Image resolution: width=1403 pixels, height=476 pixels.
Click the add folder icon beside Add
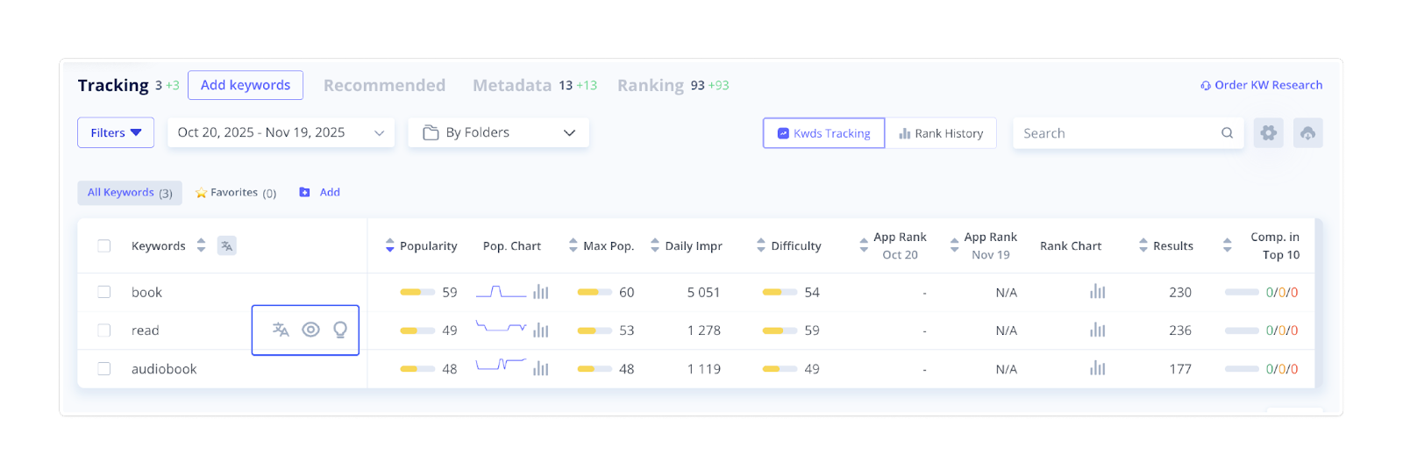[304, 193]
